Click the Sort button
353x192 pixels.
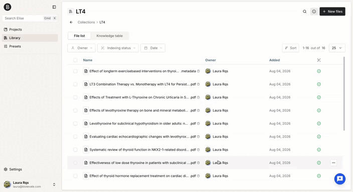point(291,48)
